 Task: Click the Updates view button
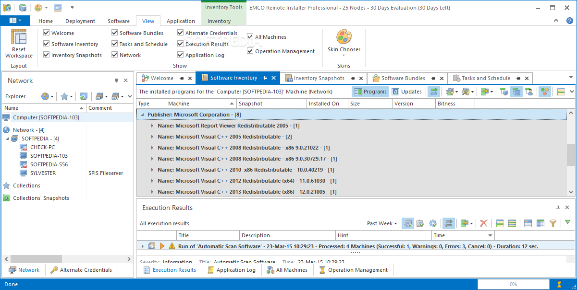(x=407, y=92)
